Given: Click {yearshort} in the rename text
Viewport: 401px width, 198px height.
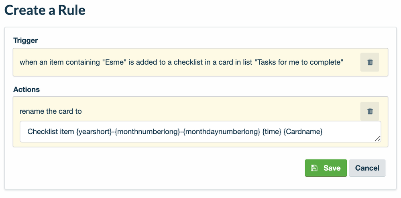Looking at the screenshot, I should (93, 132).
